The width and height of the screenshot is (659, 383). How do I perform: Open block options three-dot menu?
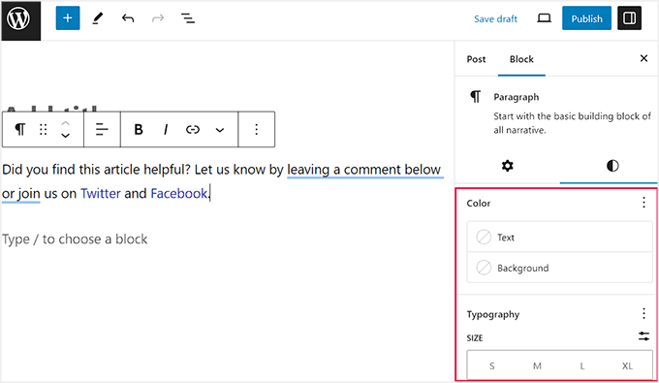coord(257,129)
